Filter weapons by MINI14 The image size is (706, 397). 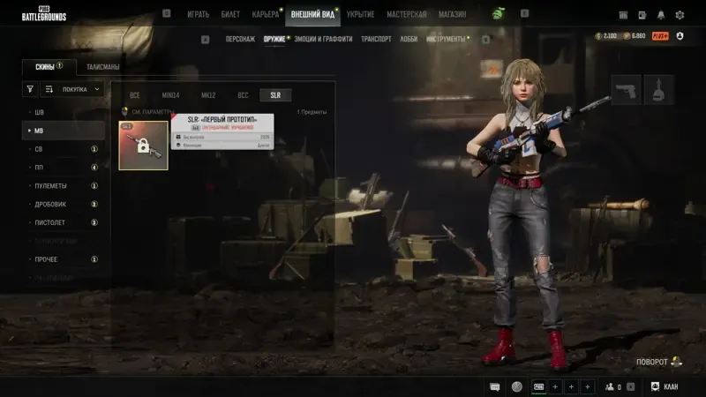pos(170,95)
